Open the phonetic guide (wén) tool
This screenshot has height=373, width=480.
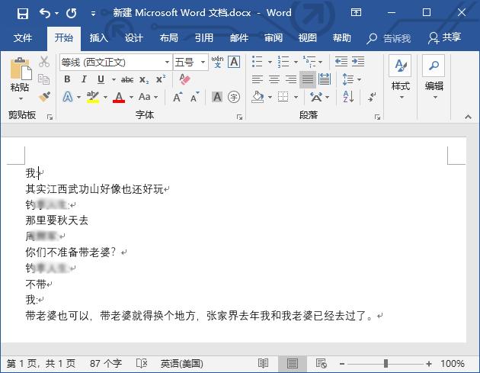(217, 62)
